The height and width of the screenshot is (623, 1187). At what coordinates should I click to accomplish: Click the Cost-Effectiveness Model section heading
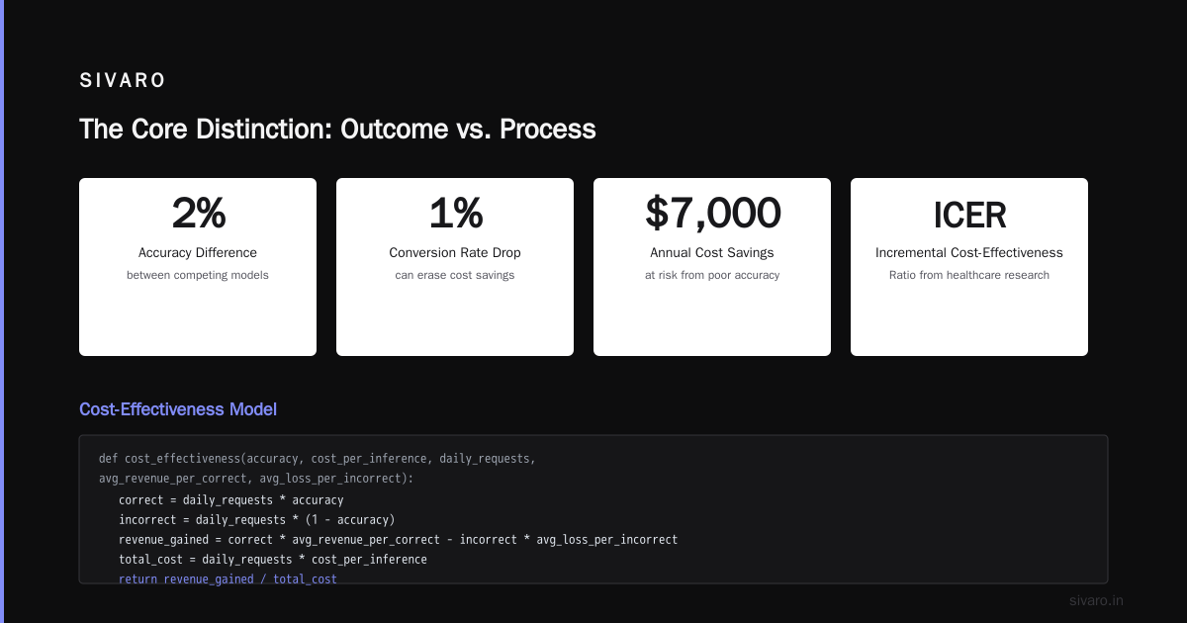(178, 409)
